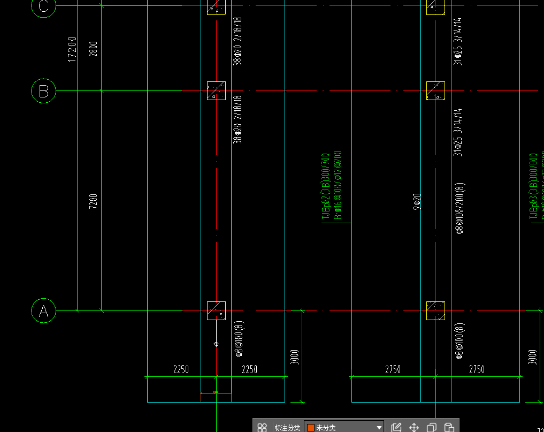
Task: Open the 未分类 category dropdown
Action: (344, 427)
